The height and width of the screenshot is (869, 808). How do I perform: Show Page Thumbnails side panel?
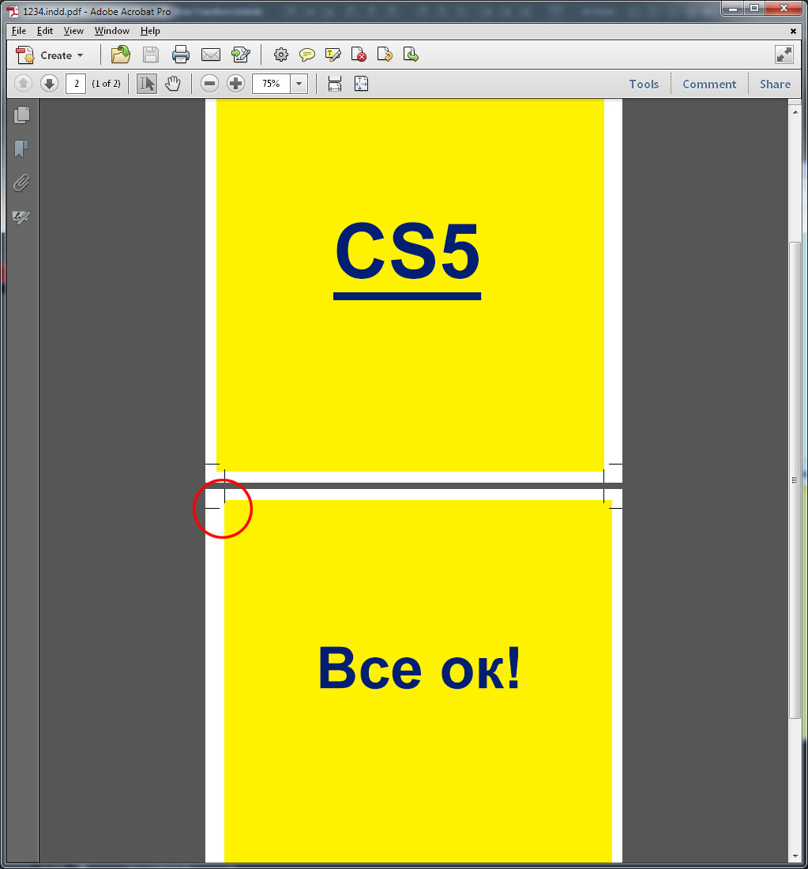(x=21, y=115)
